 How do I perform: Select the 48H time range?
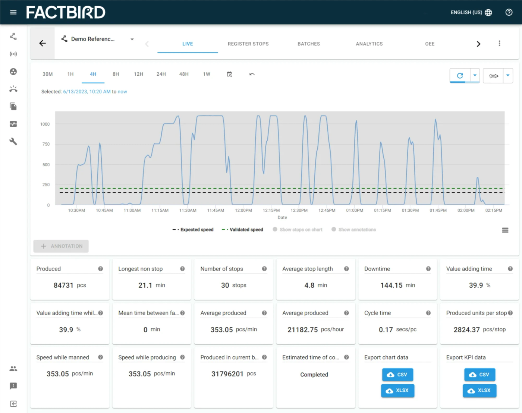(x=184, y=74)
